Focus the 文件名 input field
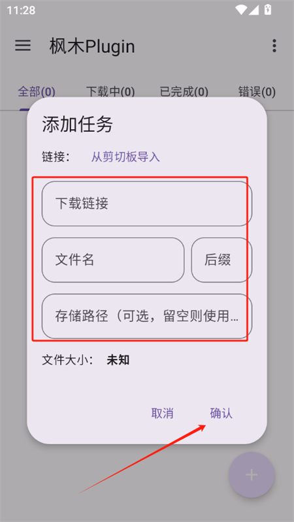Viewport: 294px width, 522px height. (113, 260)
